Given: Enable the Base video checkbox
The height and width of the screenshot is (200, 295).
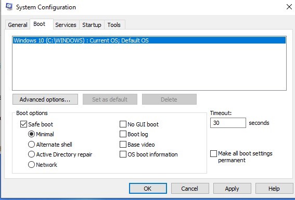Looking at the screenshot, I should click(123, 145).
